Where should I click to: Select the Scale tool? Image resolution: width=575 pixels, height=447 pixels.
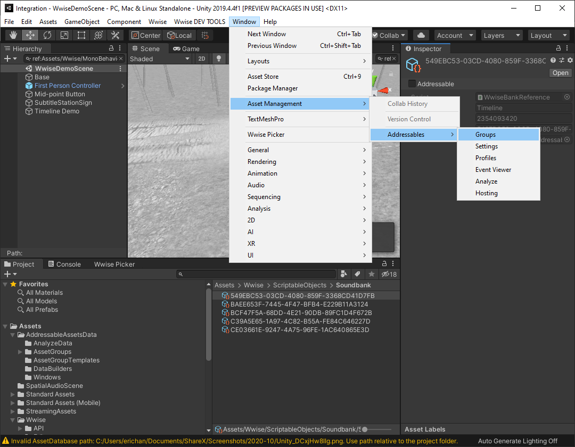point(64,35)
